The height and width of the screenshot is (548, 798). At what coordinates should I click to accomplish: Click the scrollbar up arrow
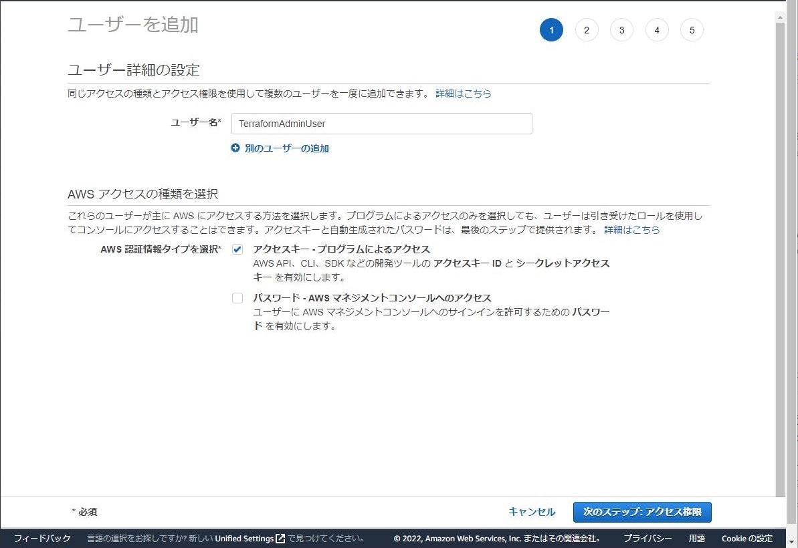pyautogui.click(x=780, y=17)
